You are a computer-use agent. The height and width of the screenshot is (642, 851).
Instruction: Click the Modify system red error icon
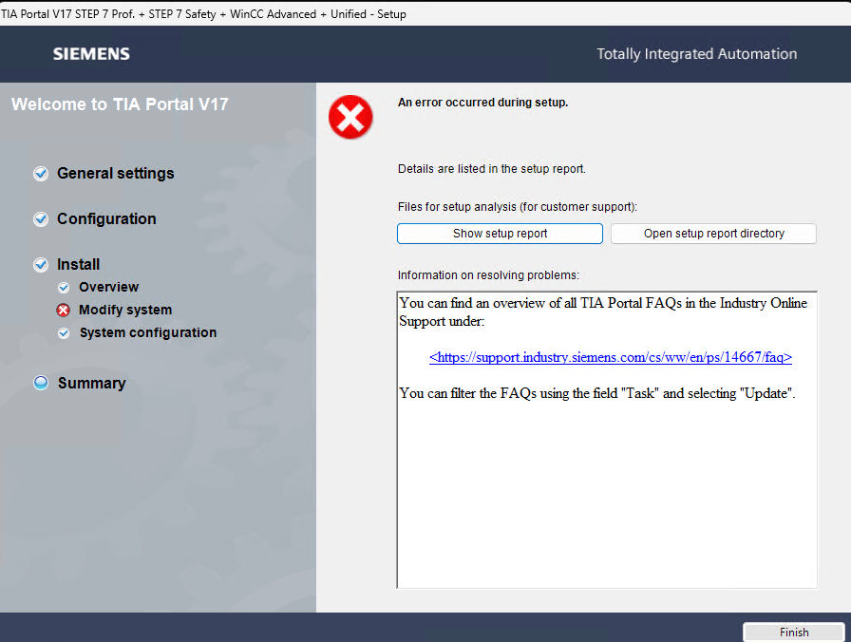pos(64,310)
